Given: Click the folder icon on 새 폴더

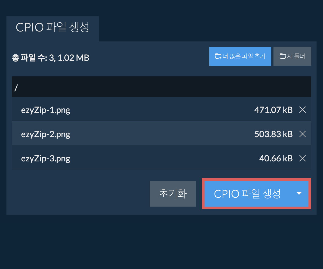Looking at the screenshot, I should 282,56.
